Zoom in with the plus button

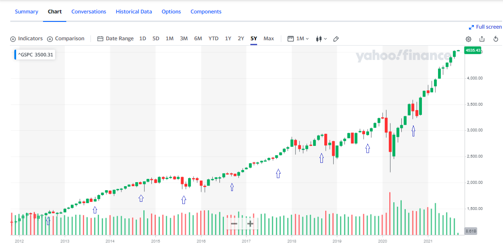click(250, 224)
